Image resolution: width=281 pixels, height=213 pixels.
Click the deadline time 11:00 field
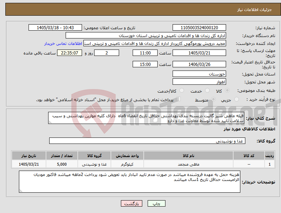point(145,53)
